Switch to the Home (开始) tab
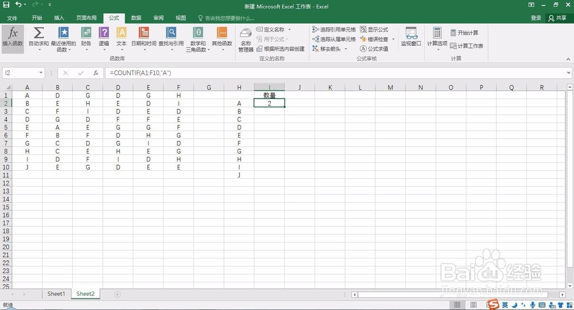The image size is (574, 310). click(x=37, y=18)
